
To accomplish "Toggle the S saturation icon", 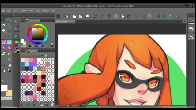I will [x=36, y=46].
